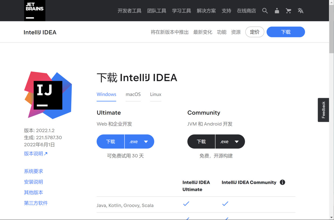Viewport: 334px width, 220px height.
Task: Open the 开发者工具 navigation menu
Action: coord(129,11)
